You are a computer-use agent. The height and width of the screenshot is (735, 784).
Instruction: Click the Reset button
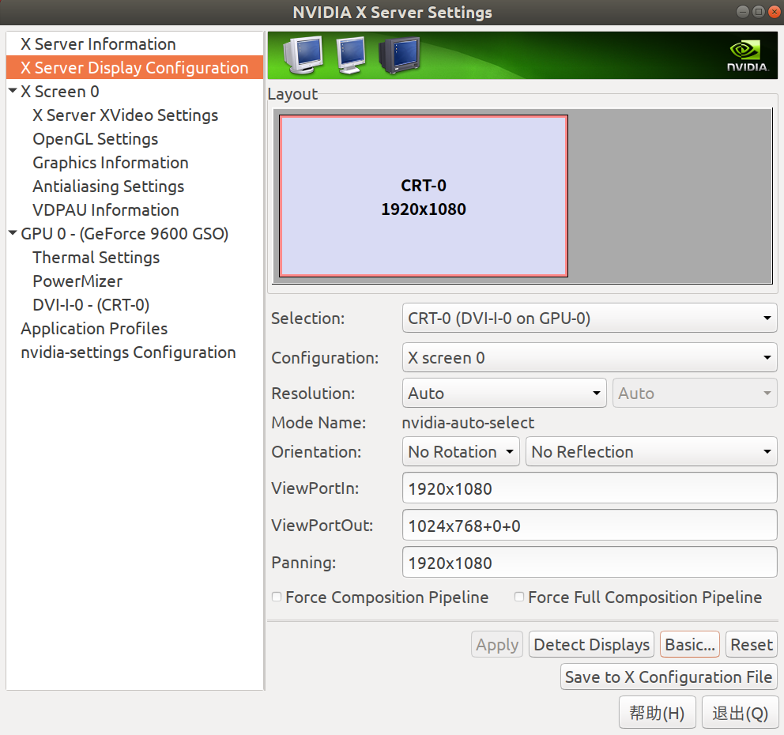[x=752, y=644]
